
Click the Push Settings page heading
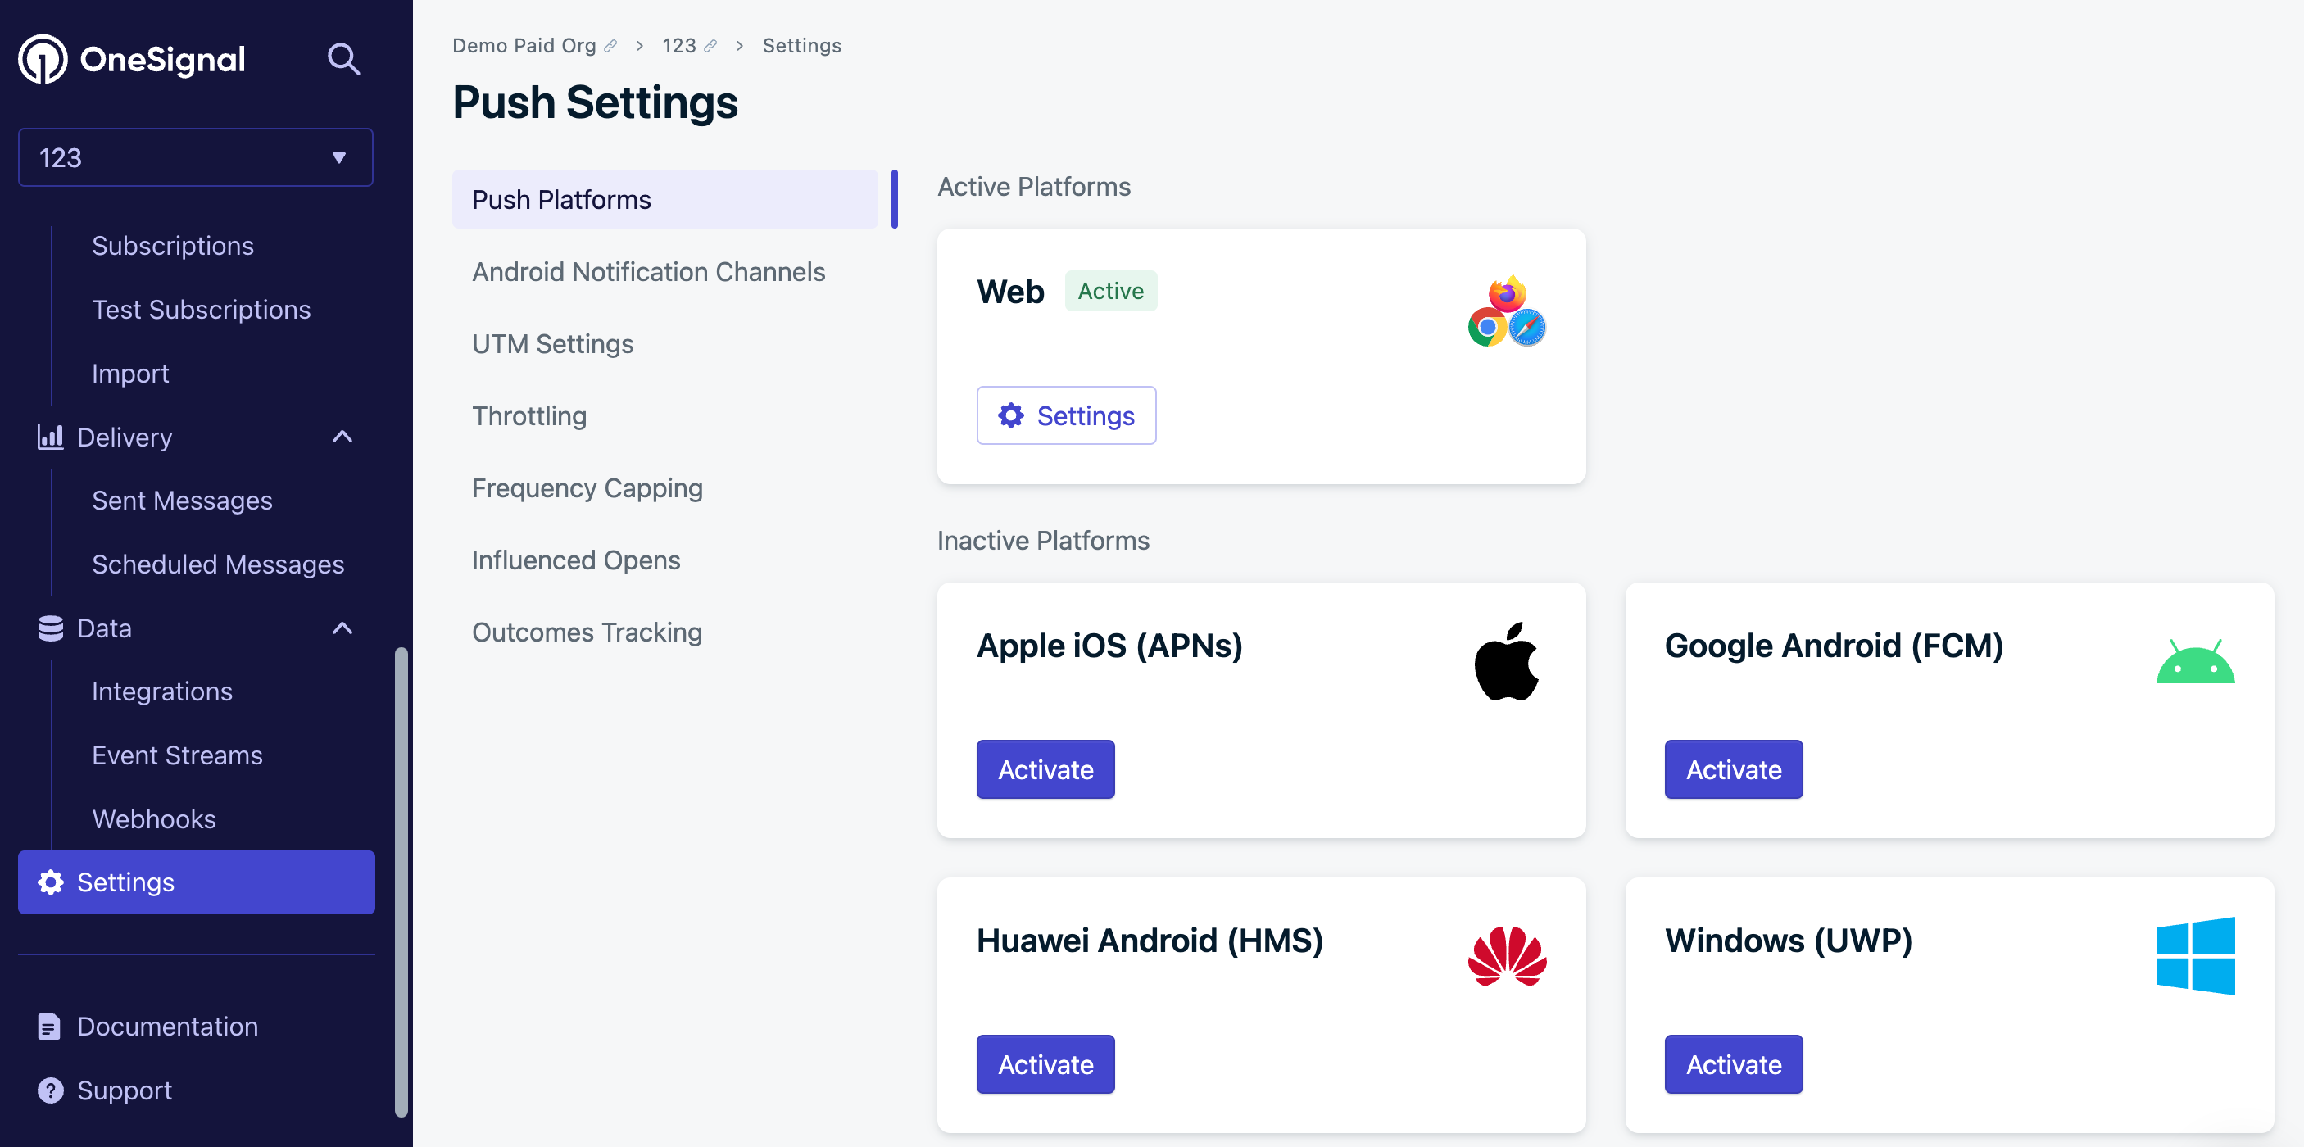coord(595,102)
